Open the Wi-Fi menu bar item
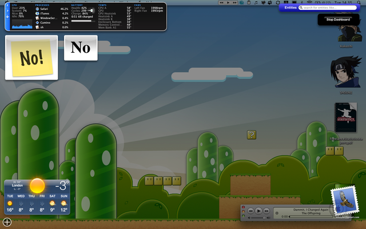 309,2
